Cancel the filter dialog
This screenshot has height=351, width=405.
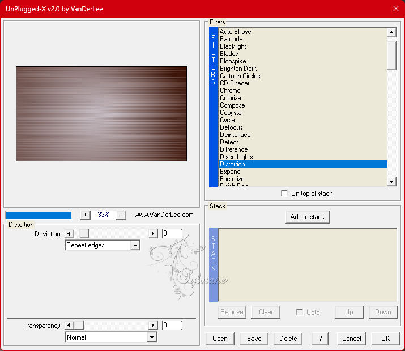pos(351,339)
